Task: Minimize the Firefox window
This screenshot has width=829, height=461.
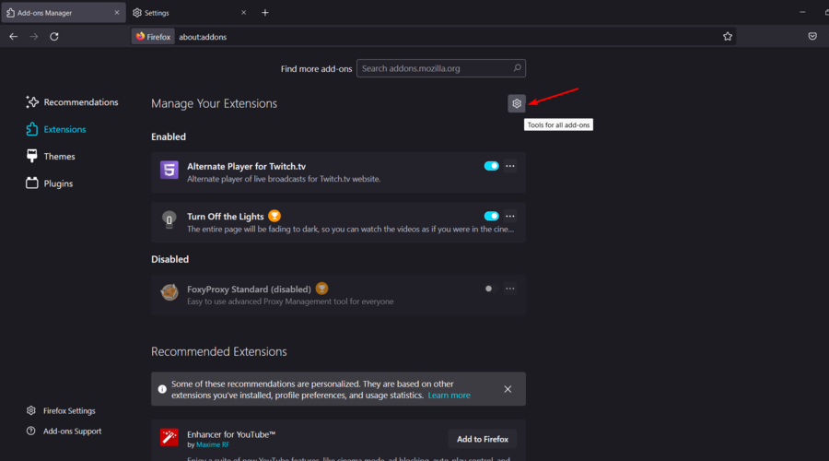Action: [802, 12]
